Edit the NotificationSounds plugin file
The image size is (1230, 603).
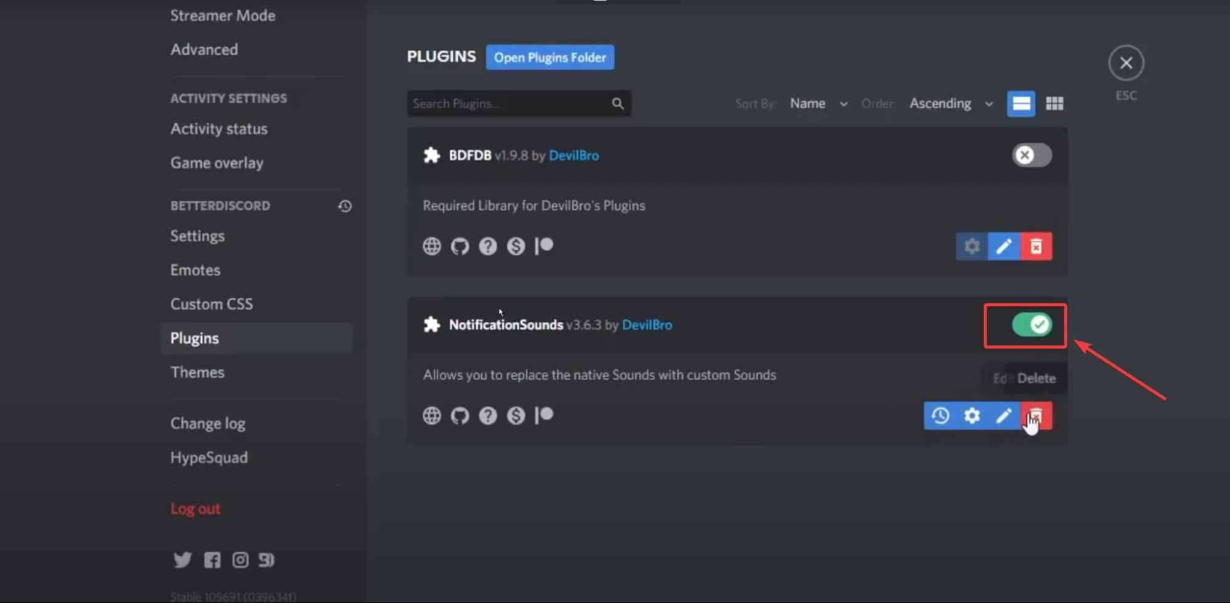point(1004,416)
